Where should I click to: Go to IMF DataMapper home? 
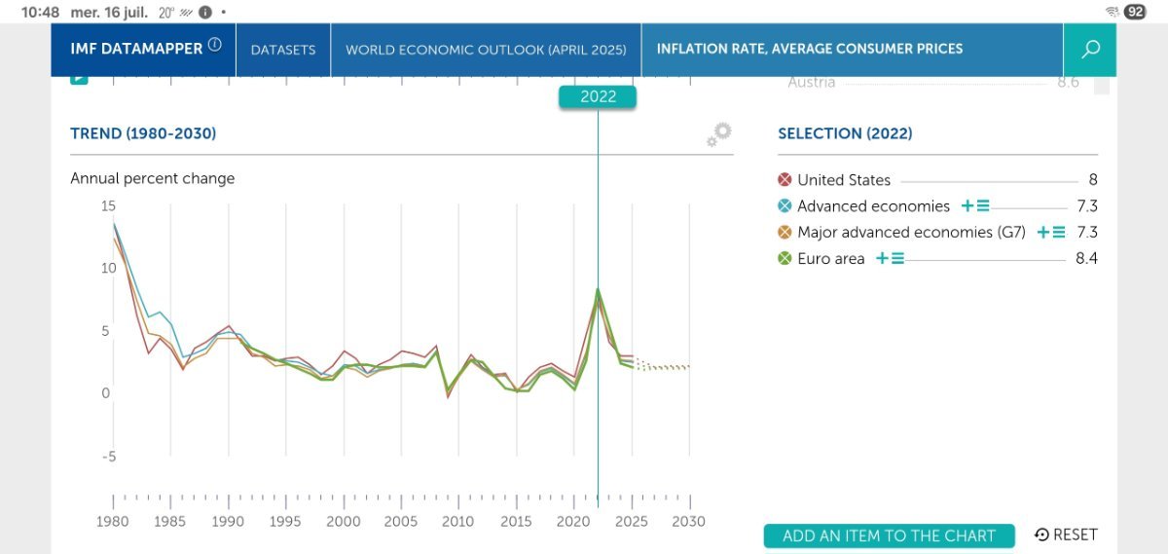[136, 48]
